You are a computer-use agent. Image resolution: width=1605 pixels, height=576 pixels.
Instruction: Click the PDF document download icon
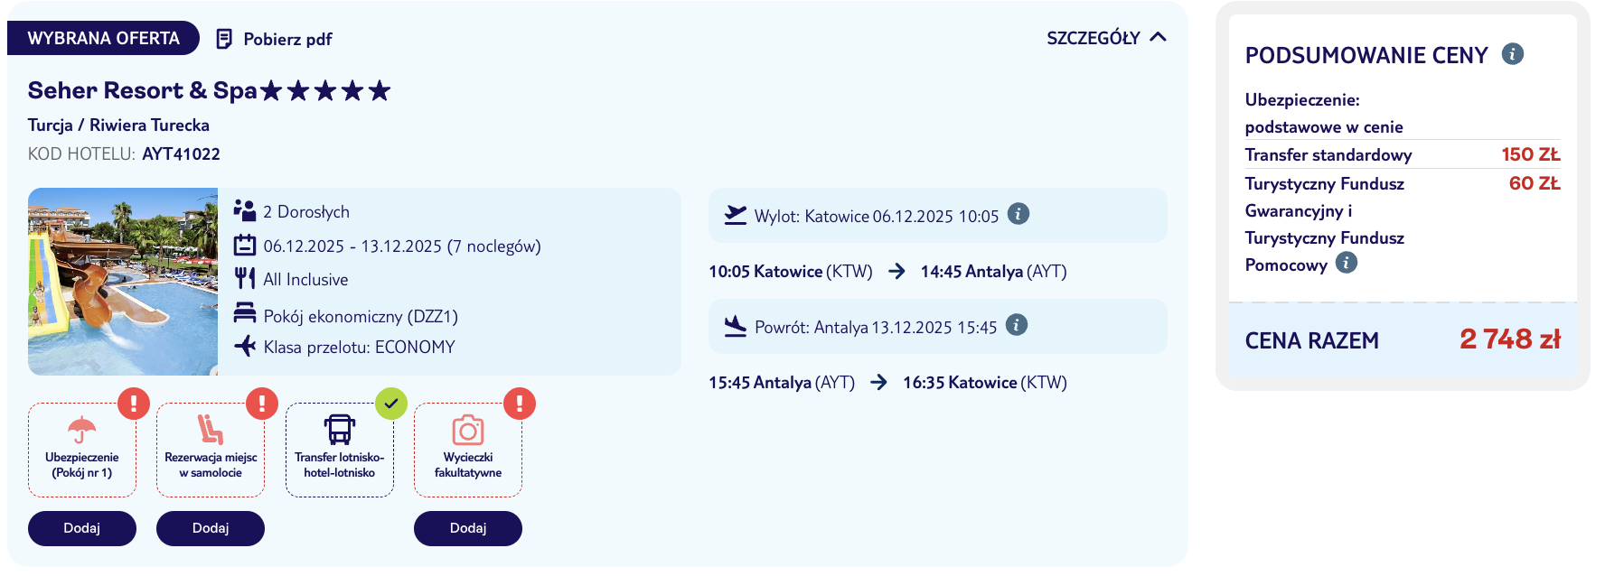[224, 39]
